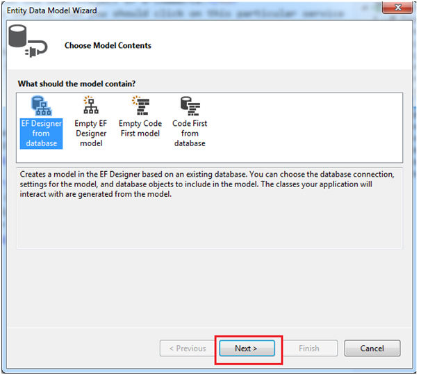Click the < Previous button
The width and height of the screenshot is (421, 375).
[x=188, y=349]
